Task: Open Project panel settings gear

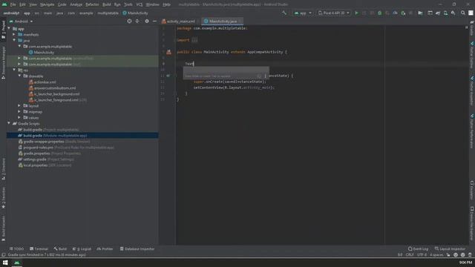Action: (x=147, y=22)
